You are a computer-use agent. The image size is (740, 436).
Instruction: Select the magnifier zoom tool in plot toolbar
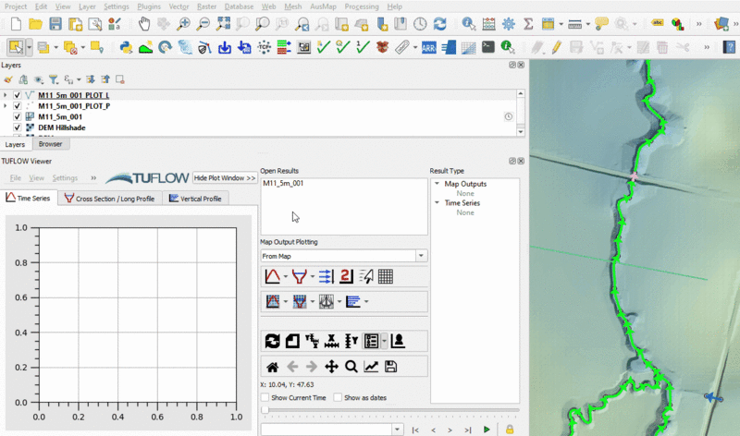(x=351, y=367)
